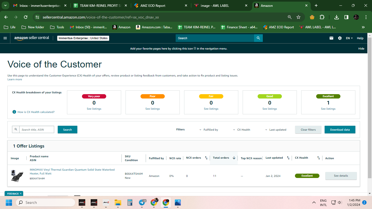Screen dimensions: 372x209
Task: Show more bookmarks with the double chevron
Action: tap(363, 27)
